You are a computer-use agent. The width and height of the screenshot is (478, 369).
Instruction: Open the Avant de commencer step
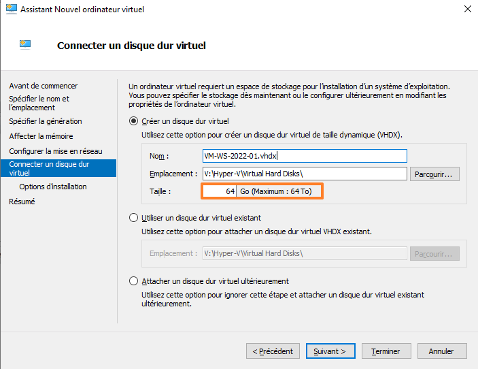(x=44, y=86)
